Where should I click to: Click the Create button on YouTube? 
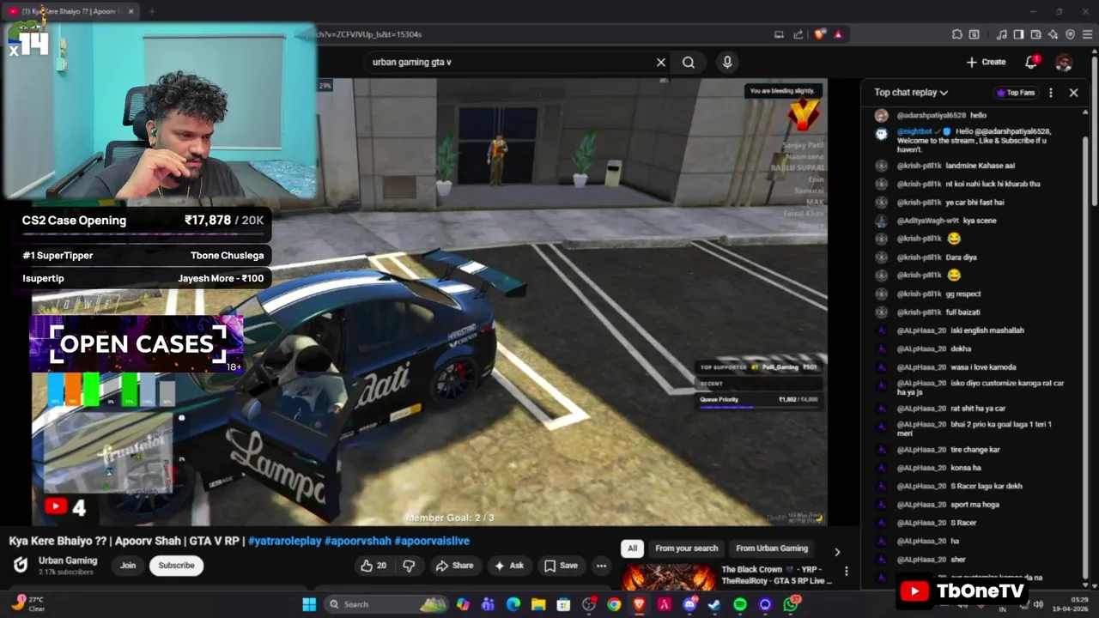[986, 62]
